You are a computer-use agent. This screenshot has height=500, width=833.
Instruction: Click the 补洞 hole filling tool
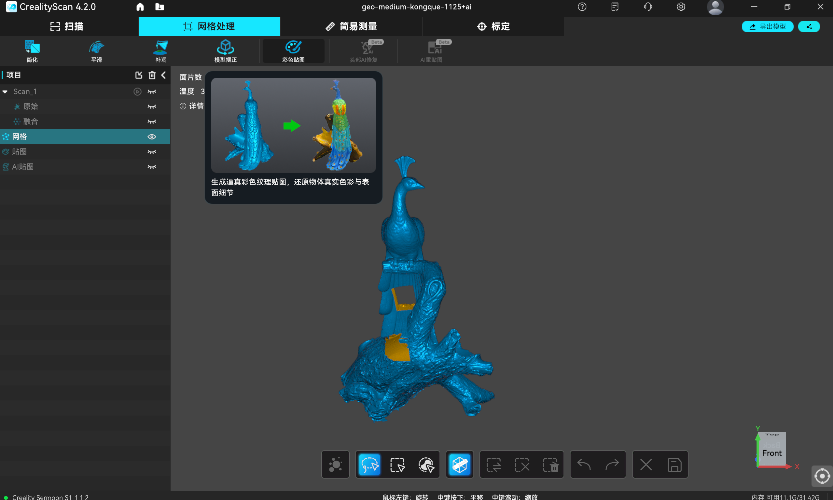tap(161, 51)
